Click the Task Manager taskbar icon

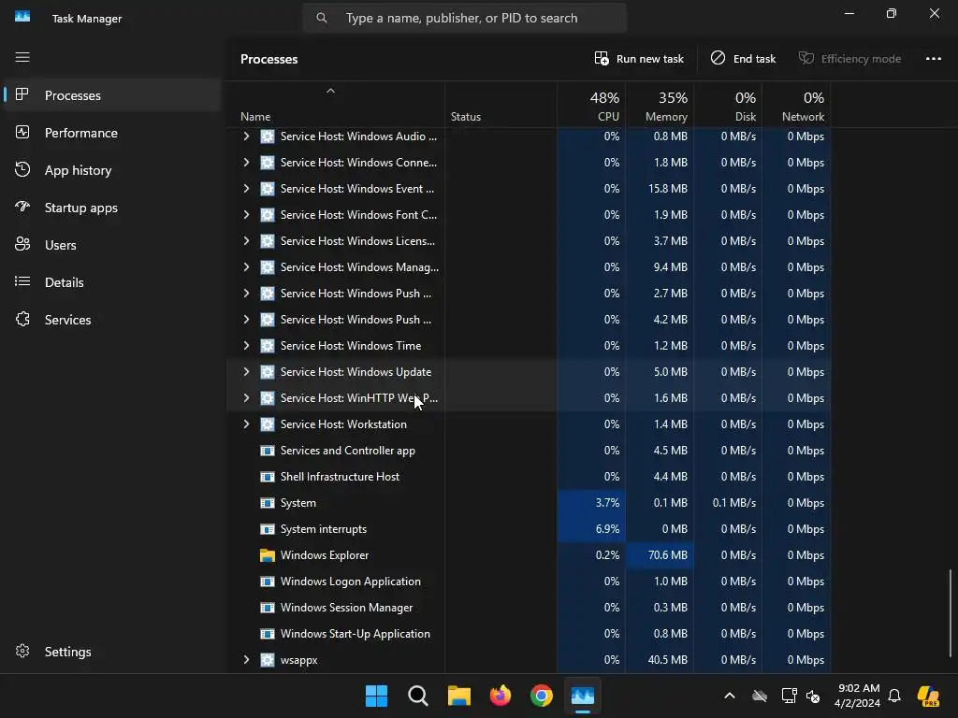[582, 696]
